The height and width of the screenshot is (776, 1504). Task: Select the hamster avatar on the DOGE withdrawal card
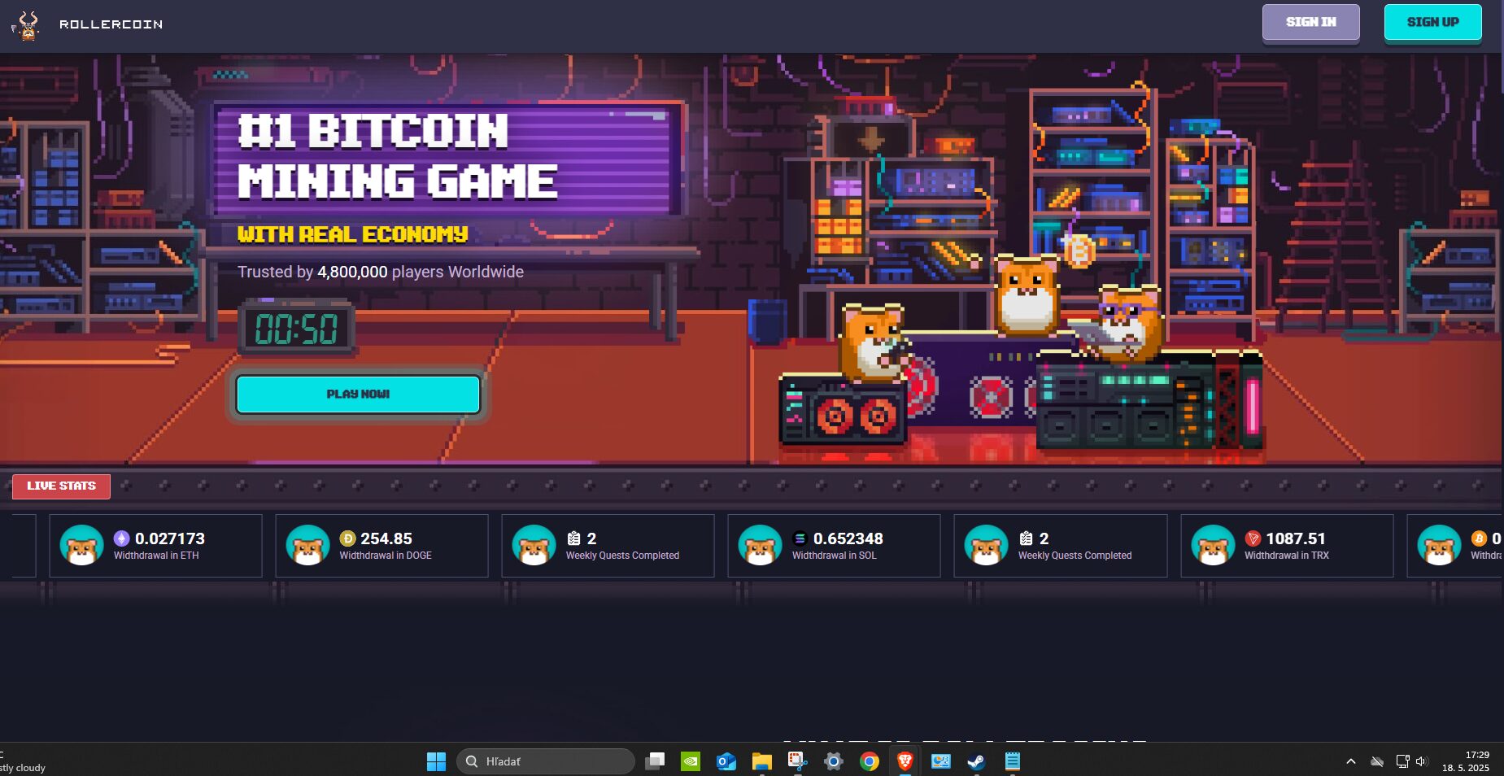pyautogui.click(x=307, y=545)
